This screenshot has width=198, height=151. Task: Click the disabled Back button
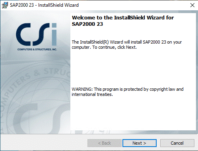tap(105, 143)
